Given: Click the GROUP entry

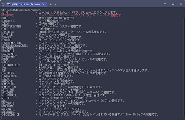Looking at the screenshot, I should (5, 62).
